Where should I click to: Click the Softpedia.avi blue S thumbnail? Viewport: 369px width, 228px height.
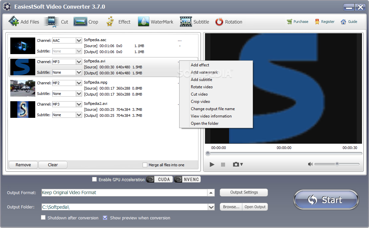[x=23, y=67]
